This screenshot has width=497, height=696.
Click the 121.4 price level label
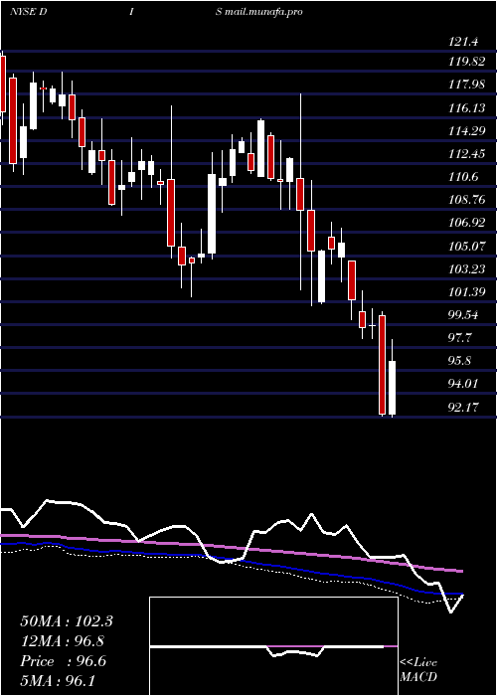point(464,43)
